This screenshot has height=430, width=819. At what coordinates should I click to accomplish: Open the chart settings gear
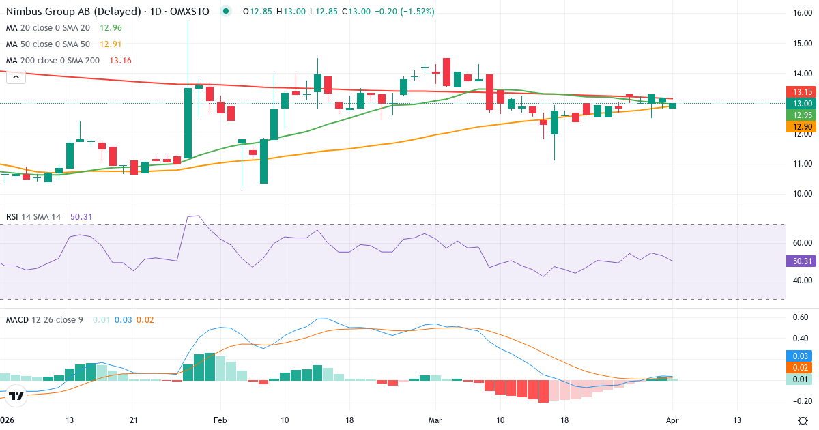coord(801,421)
